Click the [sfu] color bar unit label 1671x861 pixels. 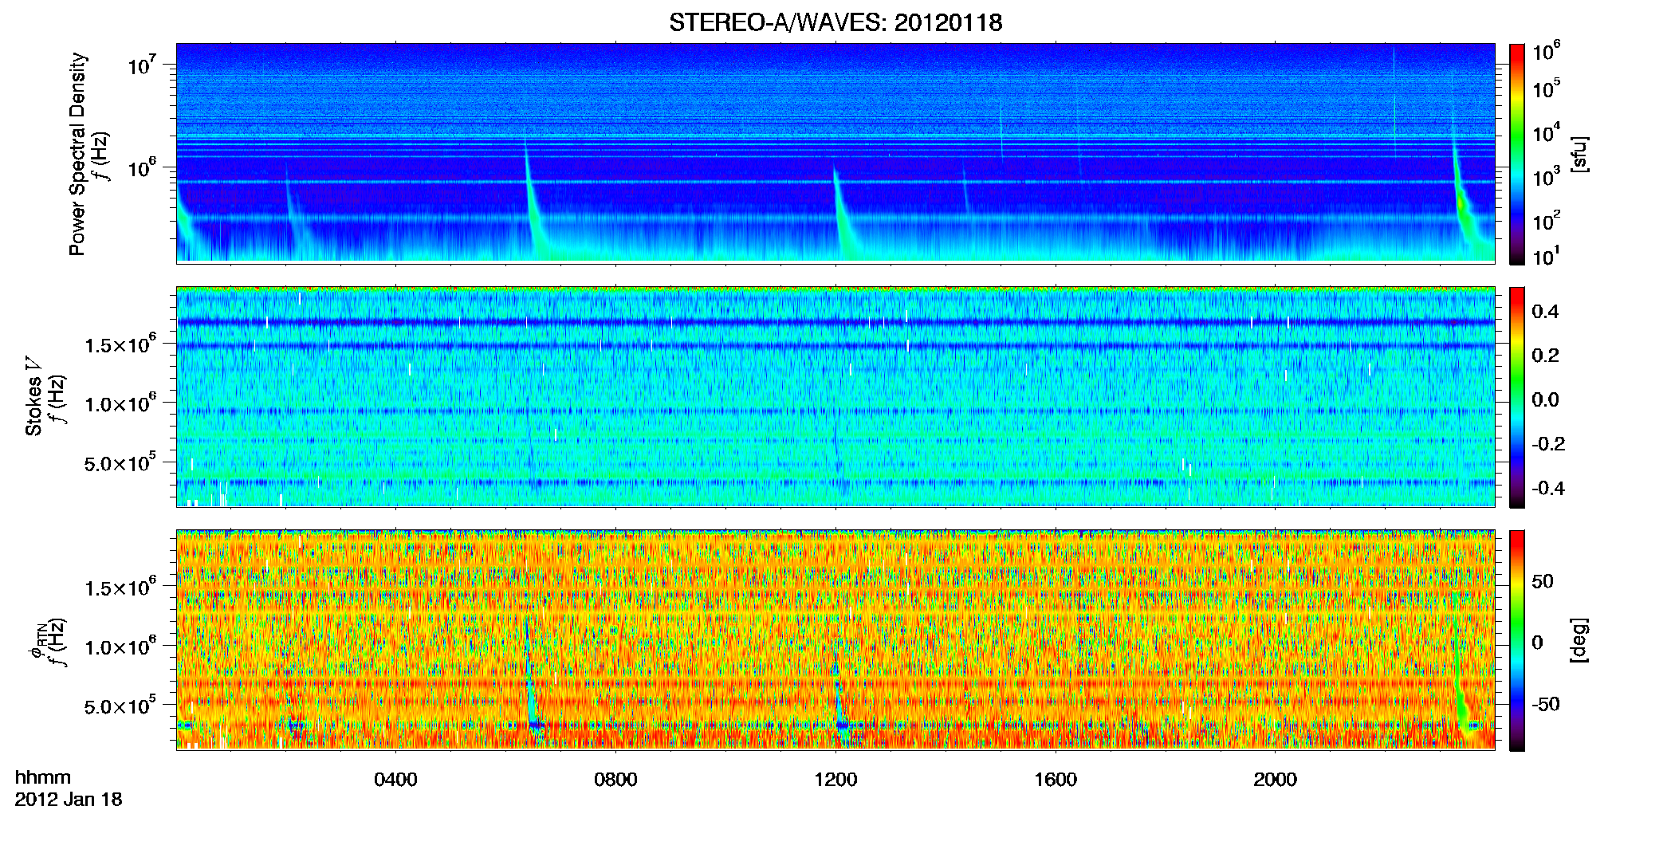click(x=1579, y=154)
